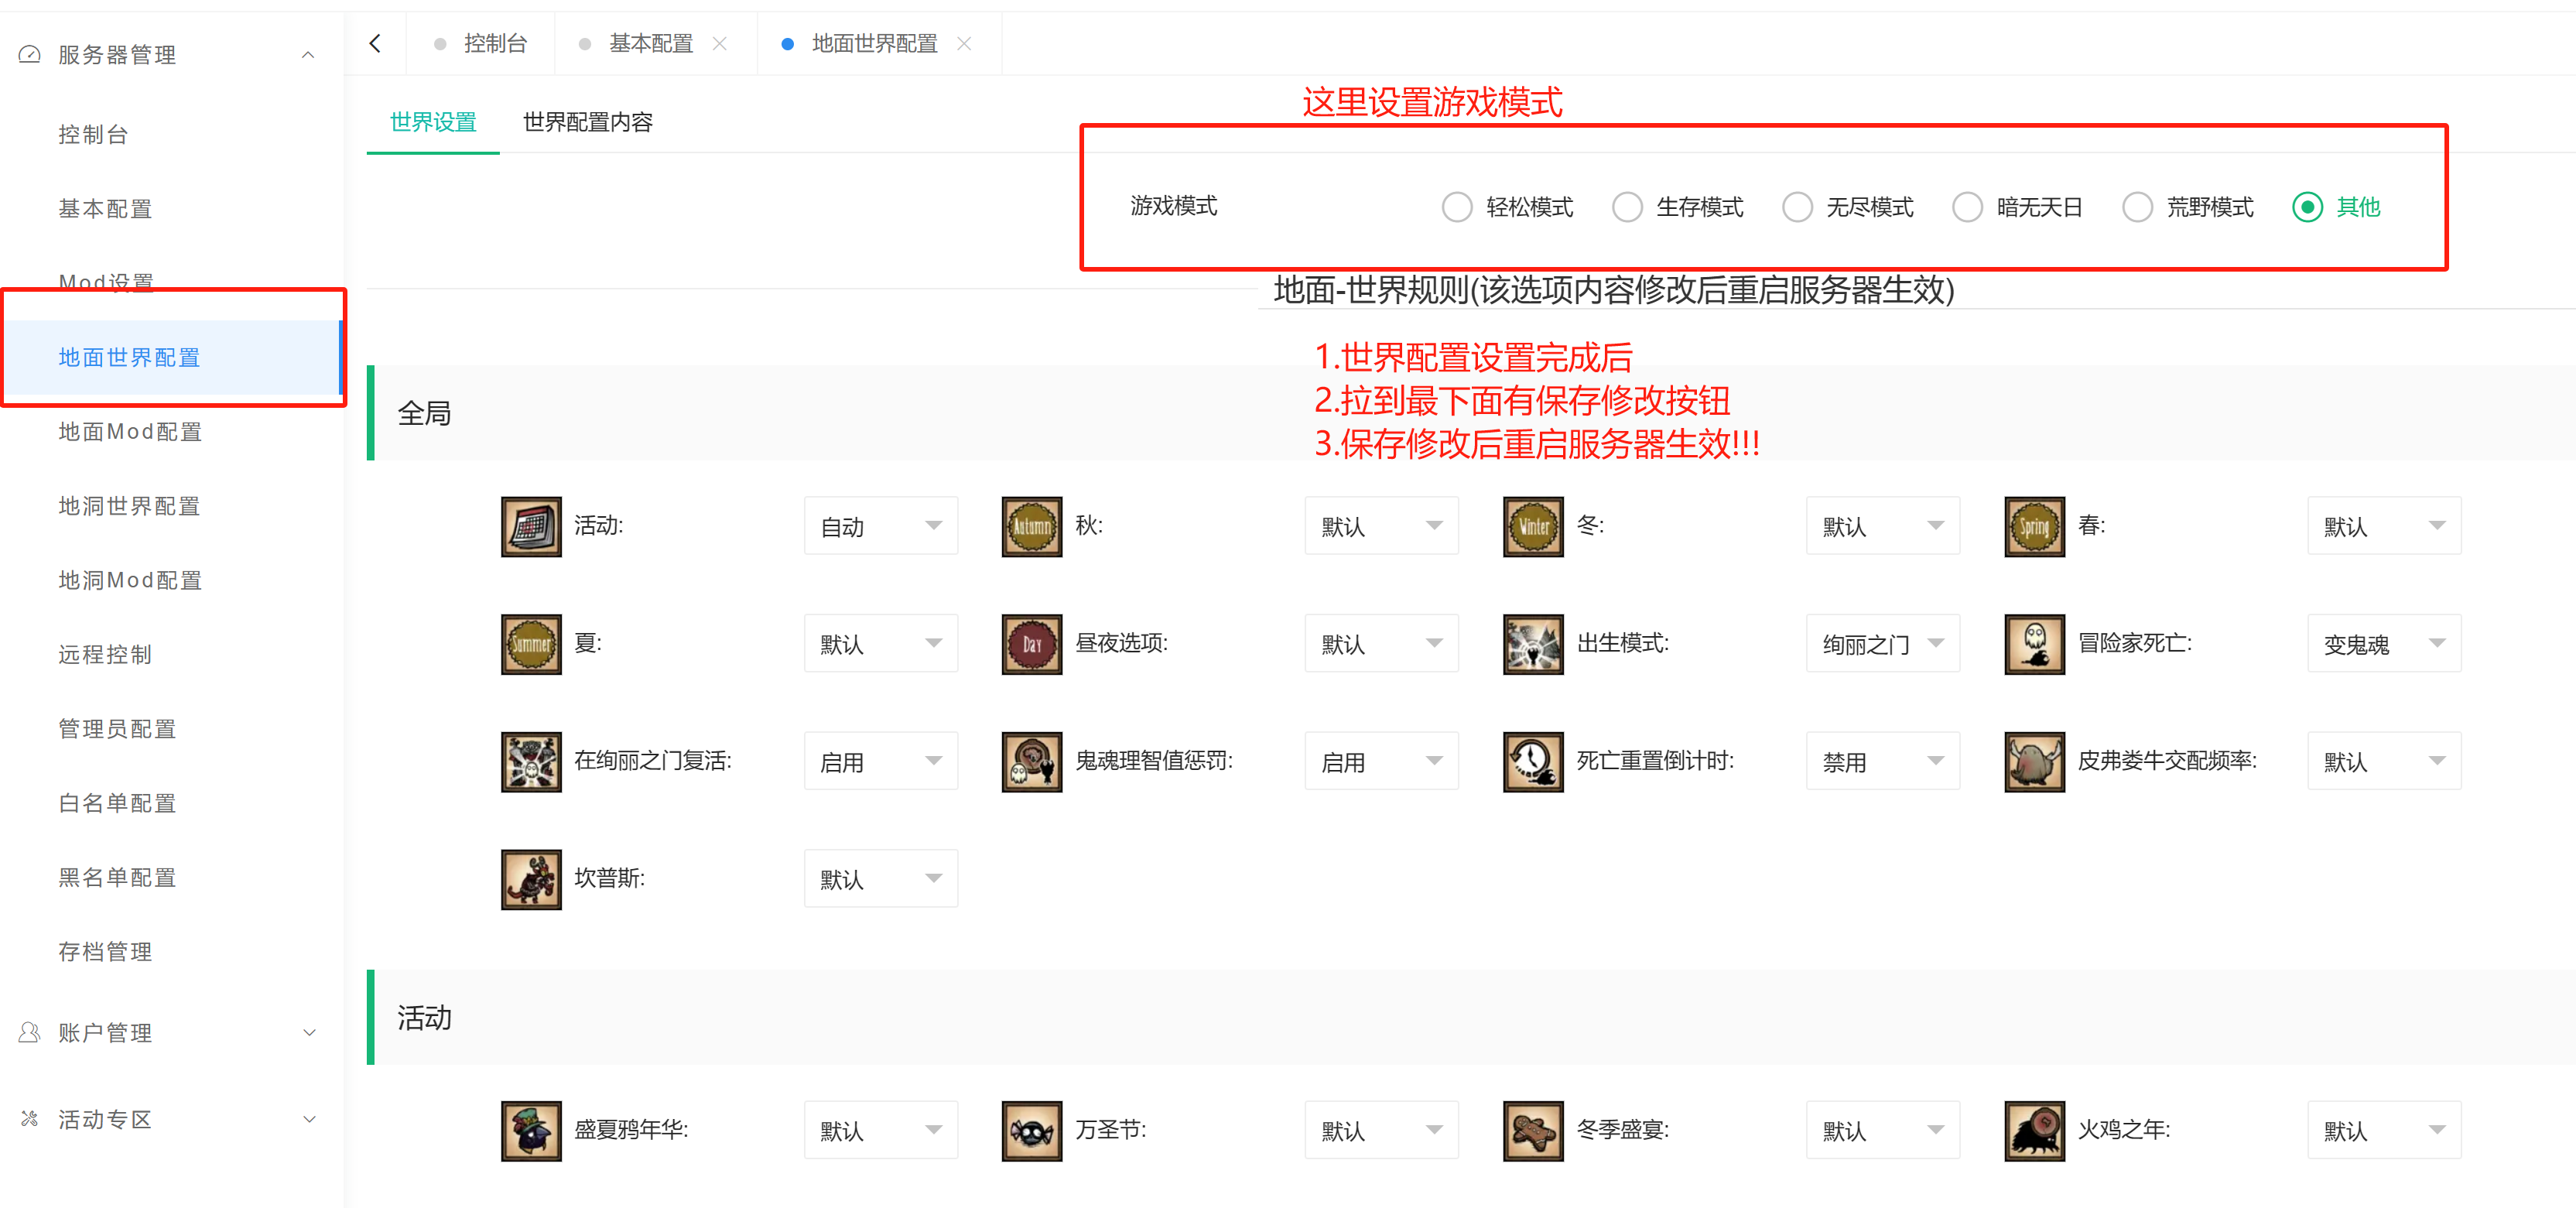Select the 轻松模式 radio button
Viewport: 2576px width, 1208px height.
1457,207
